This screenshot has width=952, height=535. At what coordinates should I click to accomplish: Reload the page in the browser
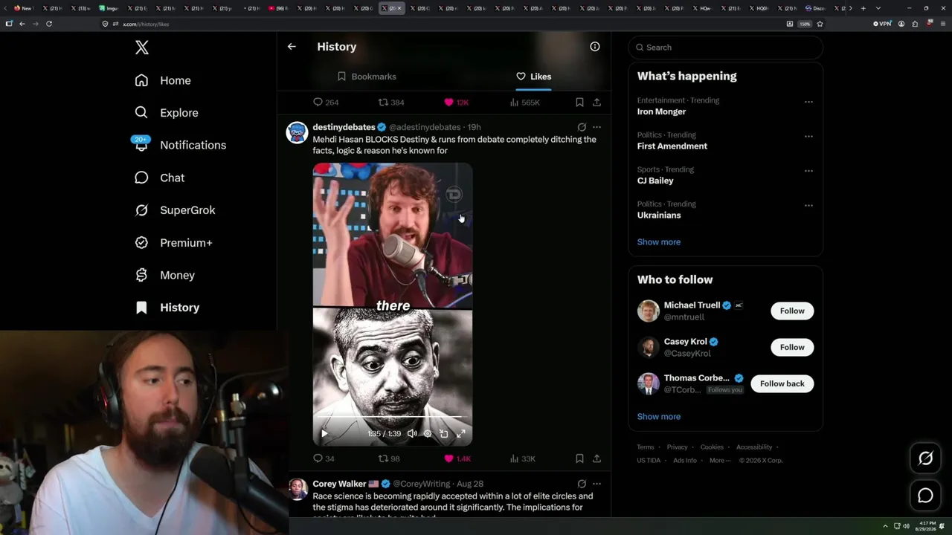pyautogui.click(x=49, y=24)
